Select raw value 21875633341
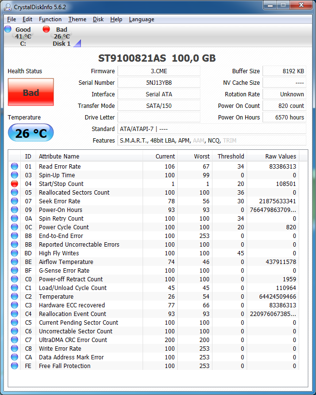This screenshot has height=395, width=316. (277, 201)
